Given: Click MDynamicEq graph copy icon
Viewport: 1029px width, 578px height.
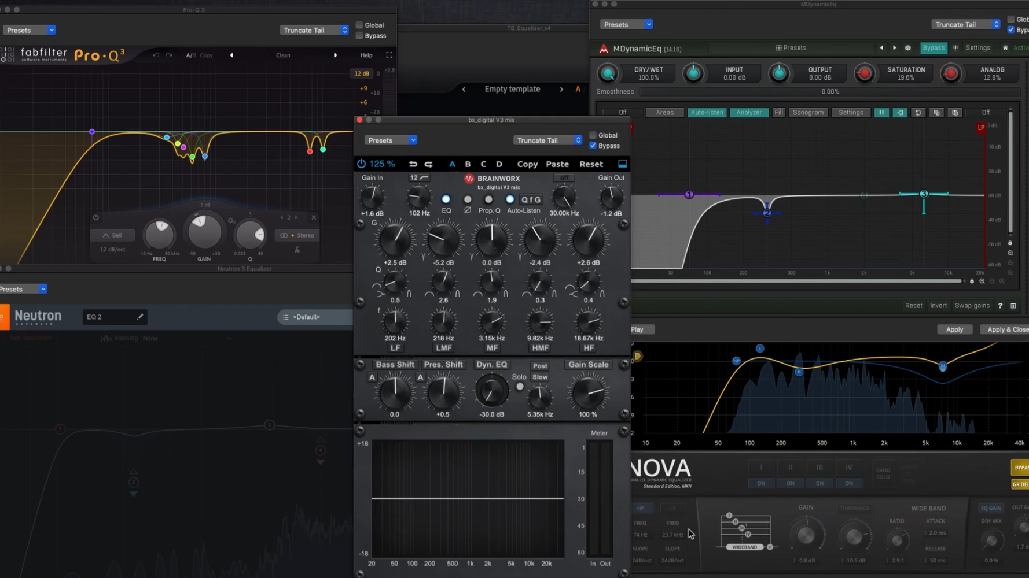Looking at the screenshot, I should coord(936,113).
